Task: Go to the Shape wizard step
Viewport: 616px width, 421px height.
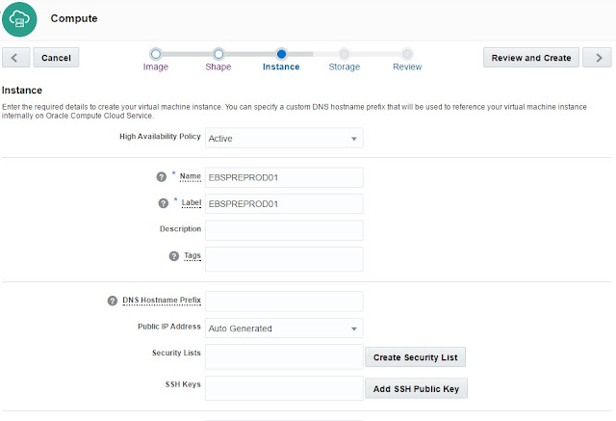Action: (x=218, y=55)
